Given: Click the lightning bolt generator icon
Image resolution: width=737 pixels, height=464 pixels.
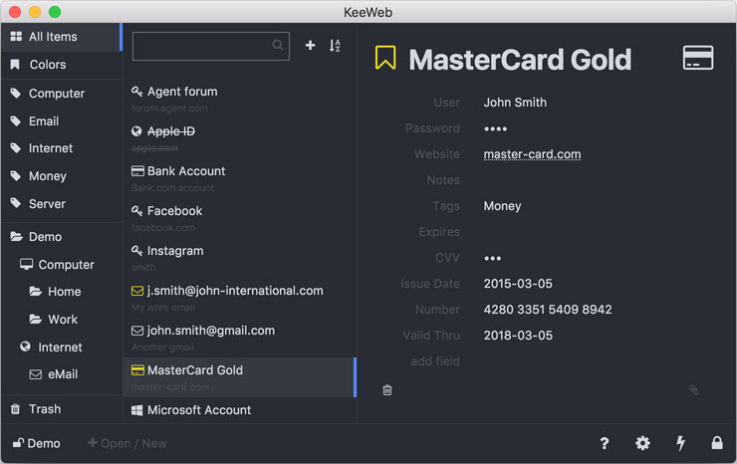Looking at the screenshot, I should pos(680,443).
